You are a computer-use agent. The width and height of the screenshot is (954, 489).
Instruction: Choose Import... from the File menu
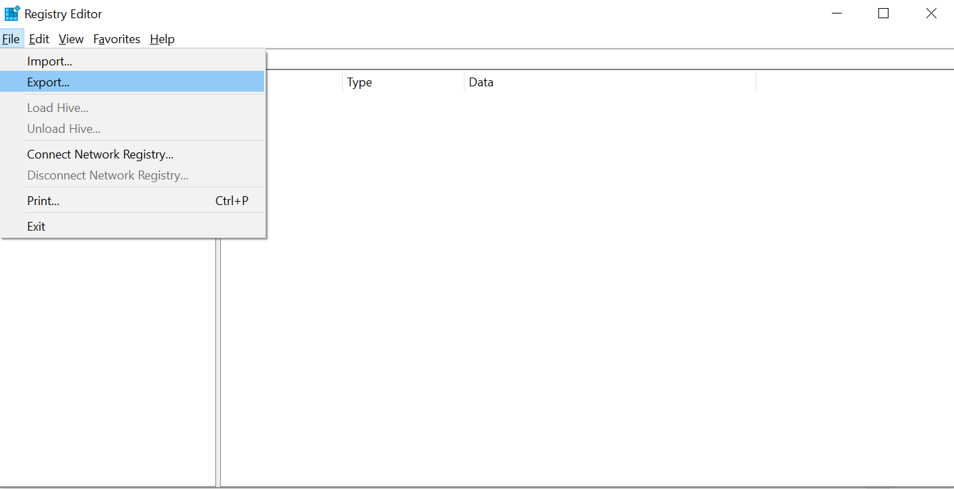[x=133, y=61]
